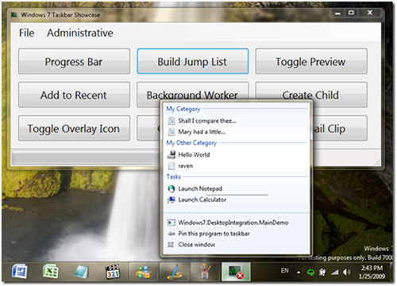Click the Taskbar Showcase app taskbar icon
This screenshot has height=286, width=397.
[236, 272]
